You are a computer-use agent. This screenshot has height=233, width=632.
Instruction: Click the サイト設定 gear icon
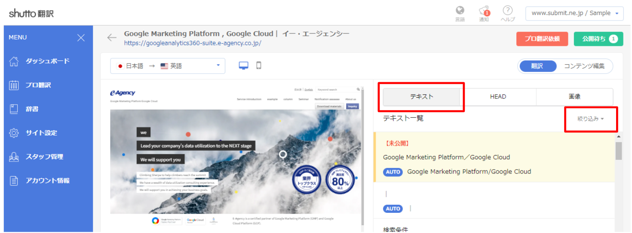coord(14,133)
